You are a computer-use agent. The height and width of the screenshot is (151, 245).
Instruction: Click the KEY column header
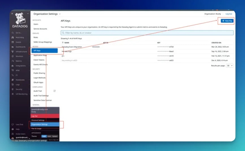(159, 43)
